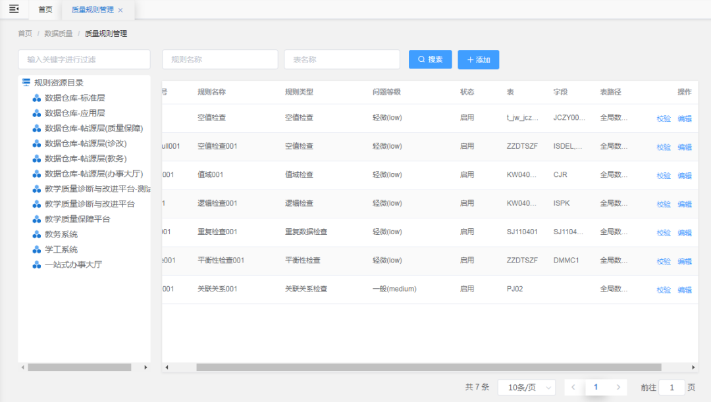Image resolution: width=711 pixels, height=402 pixels.
Task: Click the 规则名称 search input field
Action: pos(220,59)
